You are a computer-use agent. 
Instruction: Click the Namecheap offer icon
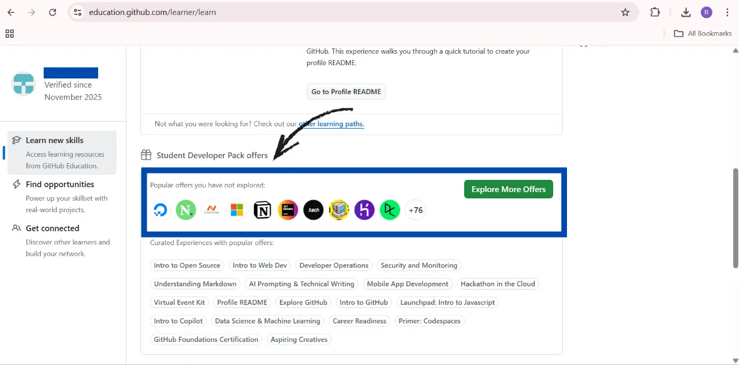[x=211, y=210]
